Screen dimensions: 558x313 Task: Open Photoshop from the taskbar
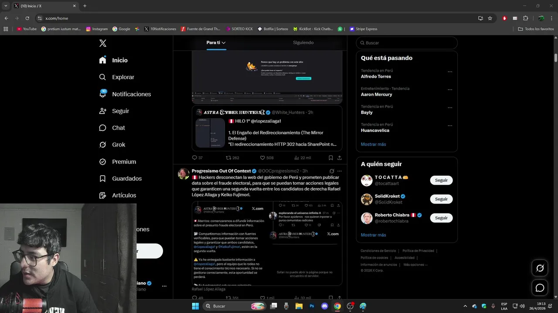pyautogui.click(x=312, y=306)
